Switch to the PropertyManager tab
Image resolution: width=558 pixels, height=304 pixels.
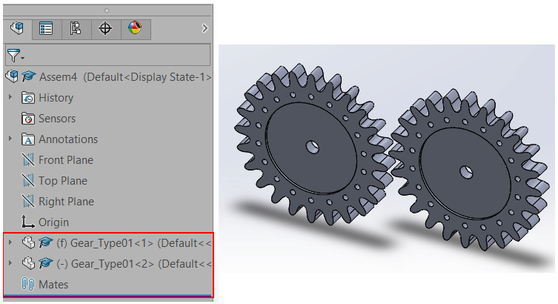(46, 29)
